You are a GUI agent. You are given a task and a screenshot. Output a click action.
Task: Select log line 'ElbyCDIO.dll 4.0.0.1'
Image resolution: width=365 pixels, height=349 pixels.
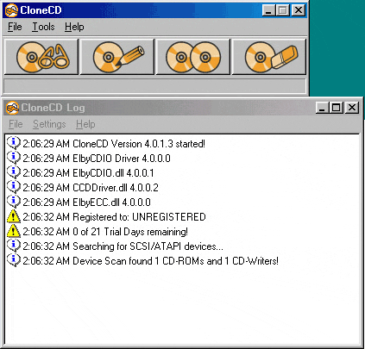[x=88, y=173]
